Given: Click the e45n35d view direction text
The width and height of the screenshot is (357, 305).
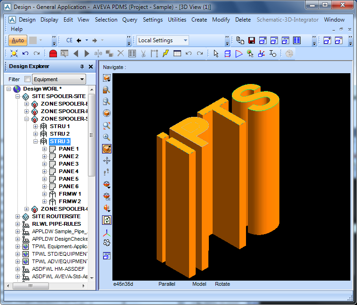Looking at the screenshot, I should point(123,284).
